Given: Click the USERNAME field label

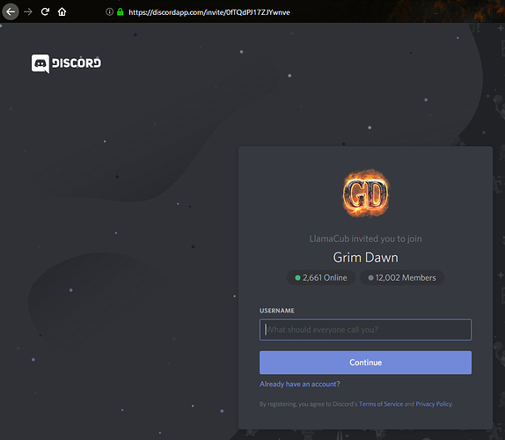Looking at the screenshot, I should point(277,311).
